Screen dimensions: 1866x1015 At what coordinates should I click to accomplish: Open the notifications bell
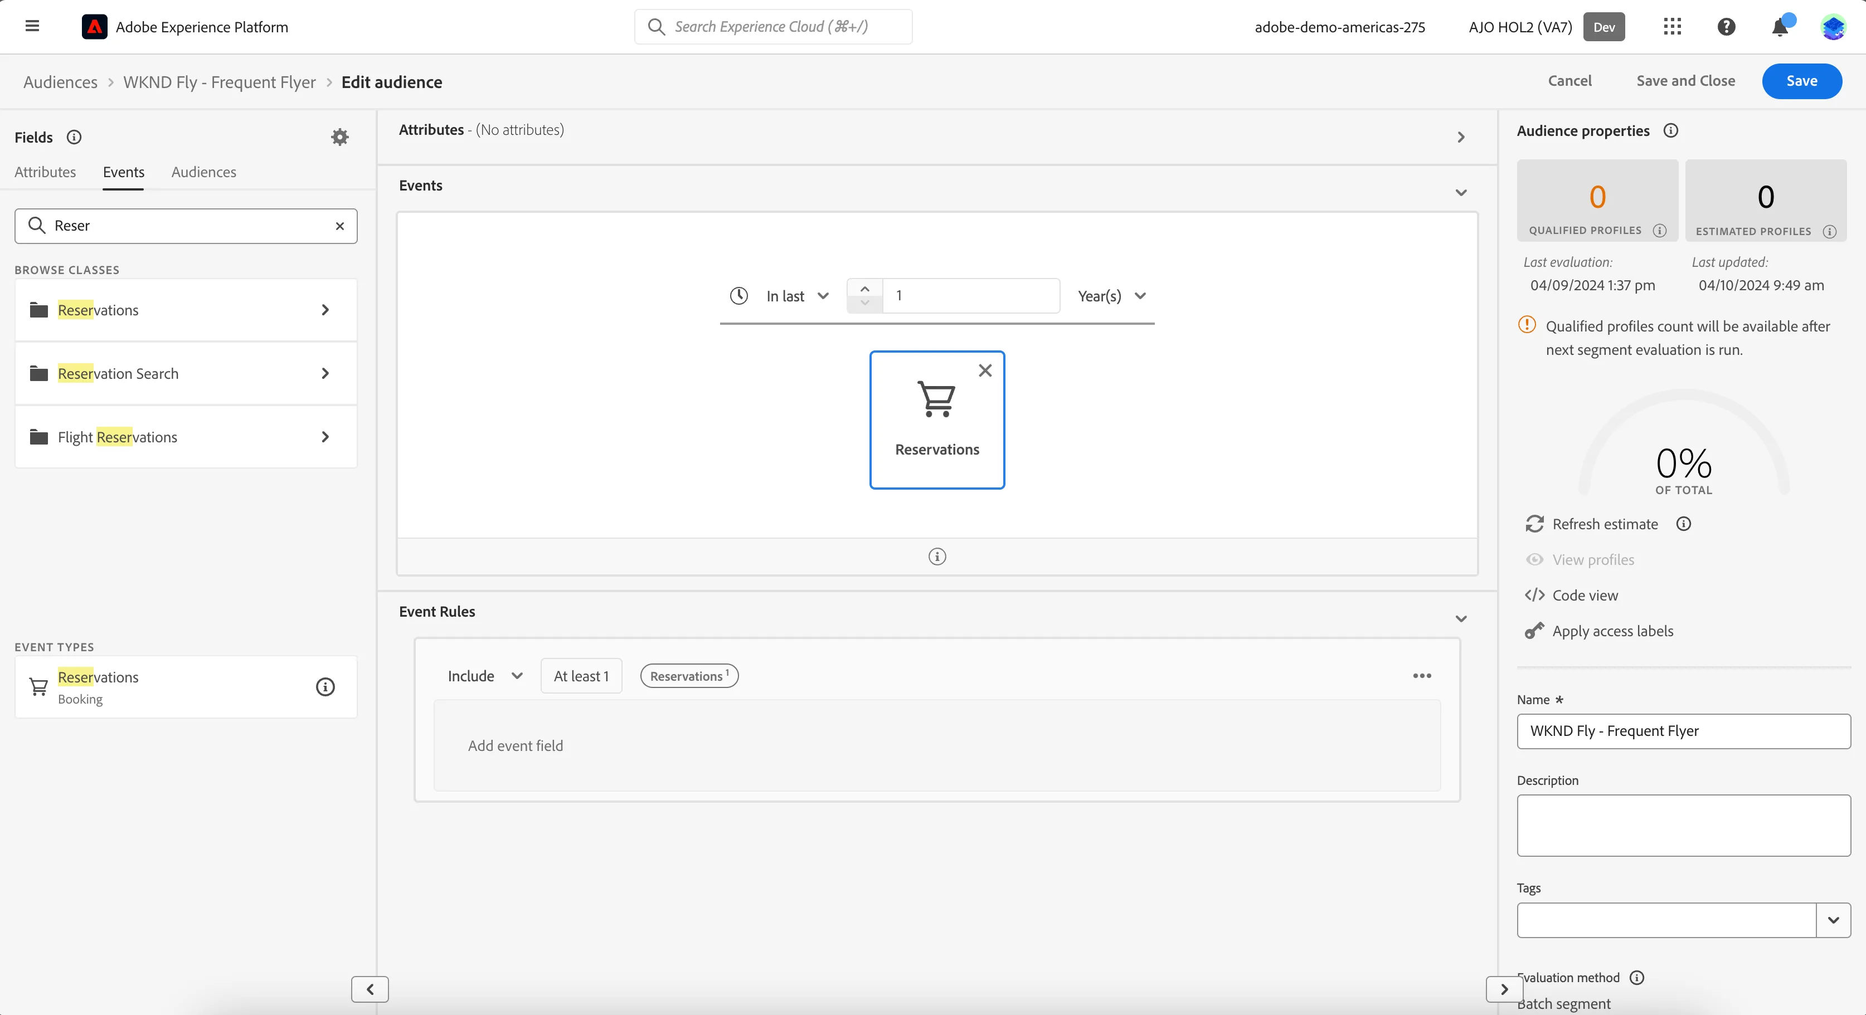[x=1780, y=27]
